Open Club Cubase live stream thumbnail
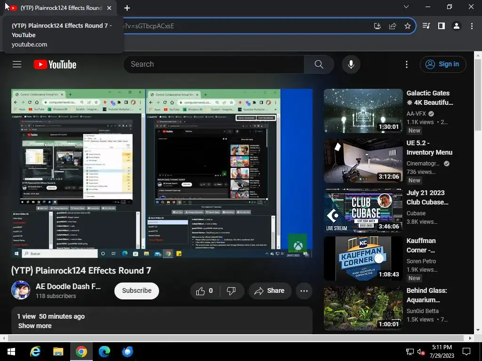Image resolution: width=482 pixels, height=361 pixels. coord(363,211)
